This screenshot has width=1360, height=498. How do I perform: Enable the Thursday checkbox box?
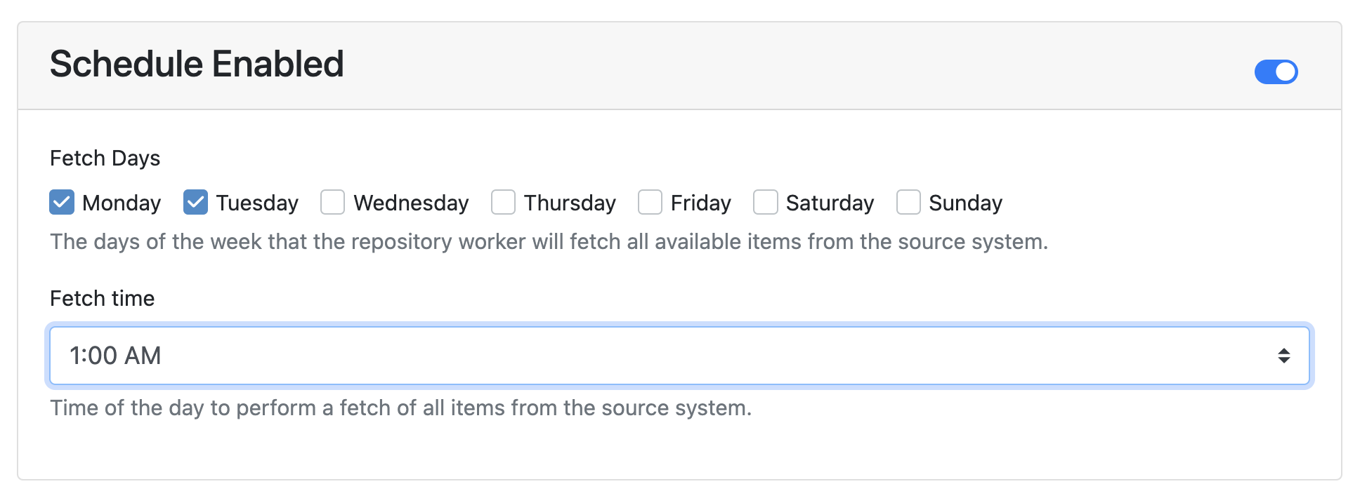(x=503, y=202)
